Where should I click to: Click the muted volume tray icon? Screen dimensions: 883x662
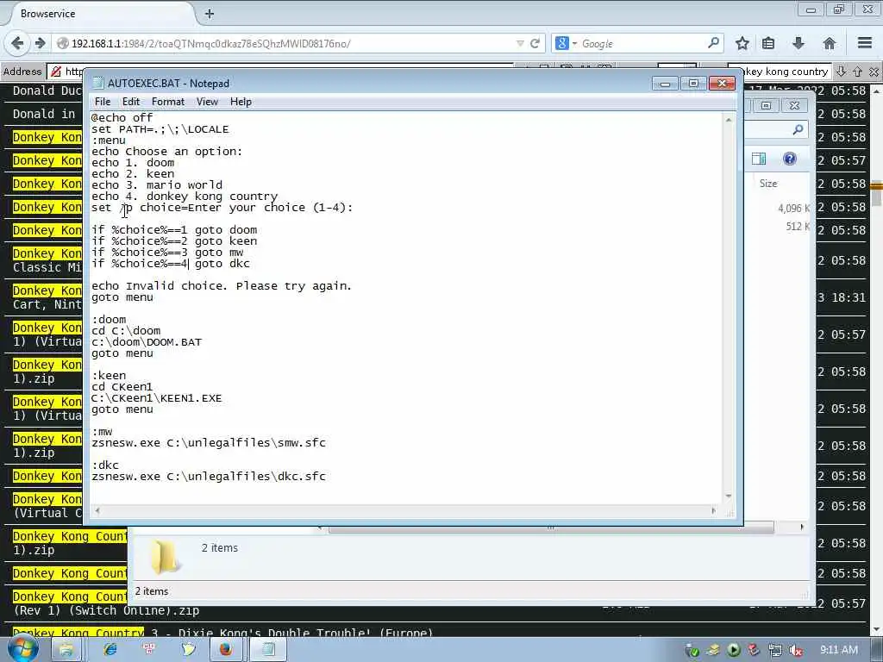[796, 650]
